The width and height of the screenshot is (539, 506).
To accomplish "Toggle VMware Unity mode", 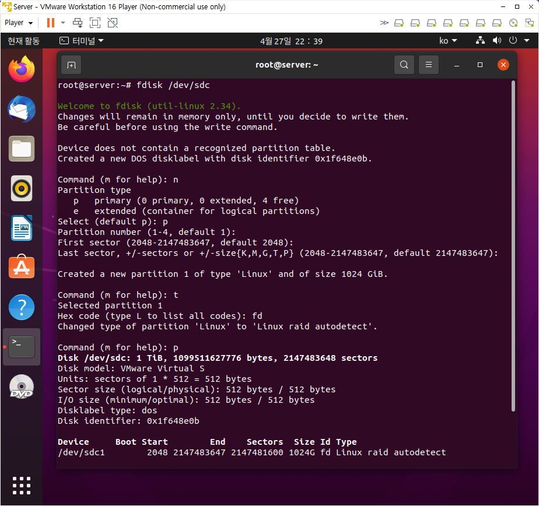I will pos(113,23).
